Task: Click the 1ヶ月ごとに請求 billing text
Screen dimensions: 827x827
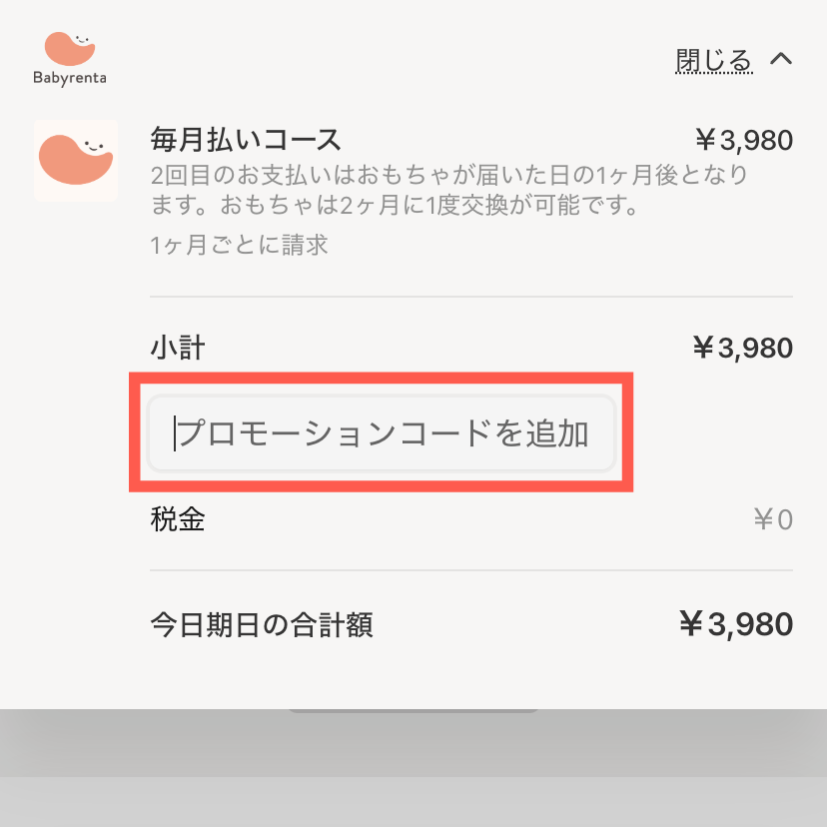Action: pos(240,245)
